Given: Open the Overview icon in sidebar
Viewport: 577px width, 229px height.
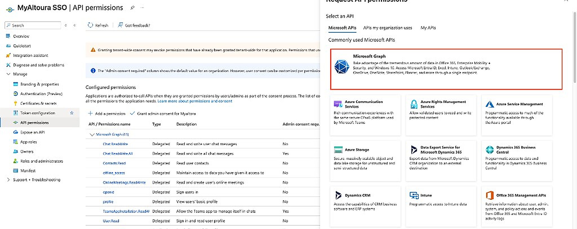Looking at the screenshot, I should (x=8, y=36).
